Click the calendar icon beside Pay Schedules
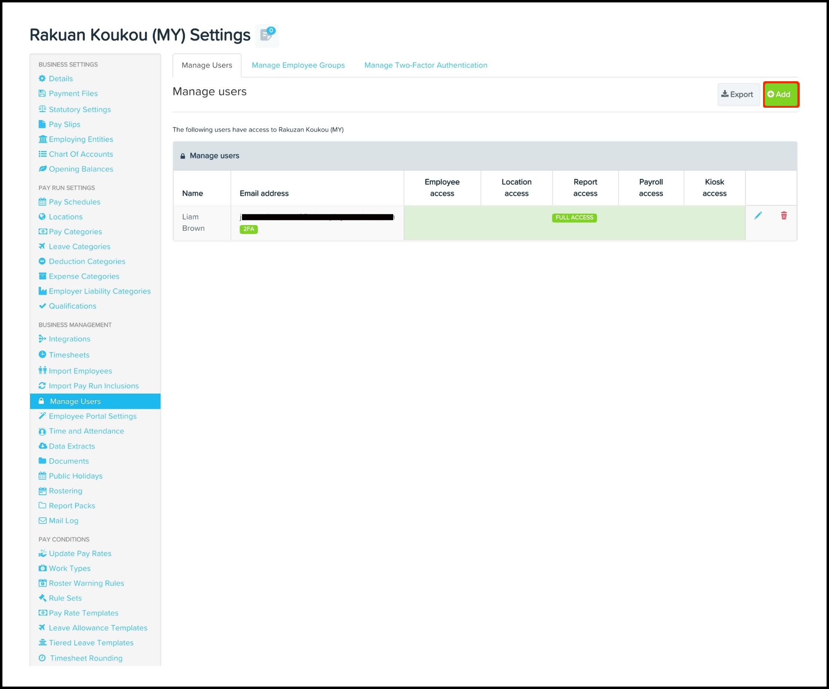The width and height of the screenshot is (829, 689). pos(42,202)
